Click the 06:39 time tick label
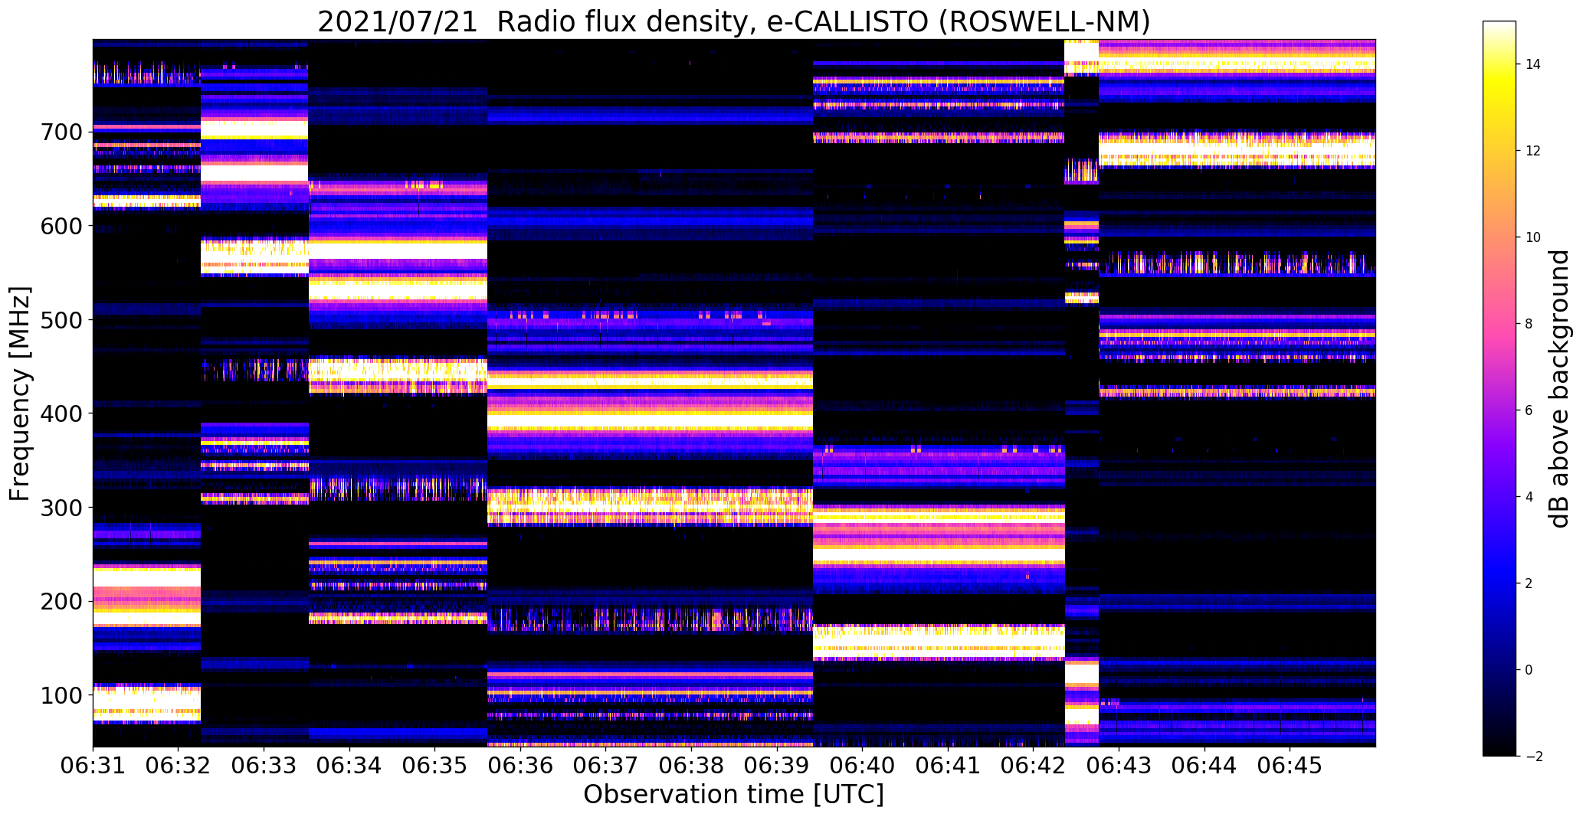Image resolution: width=1583 pixels, height=817 pixels. tap(777, 766)
